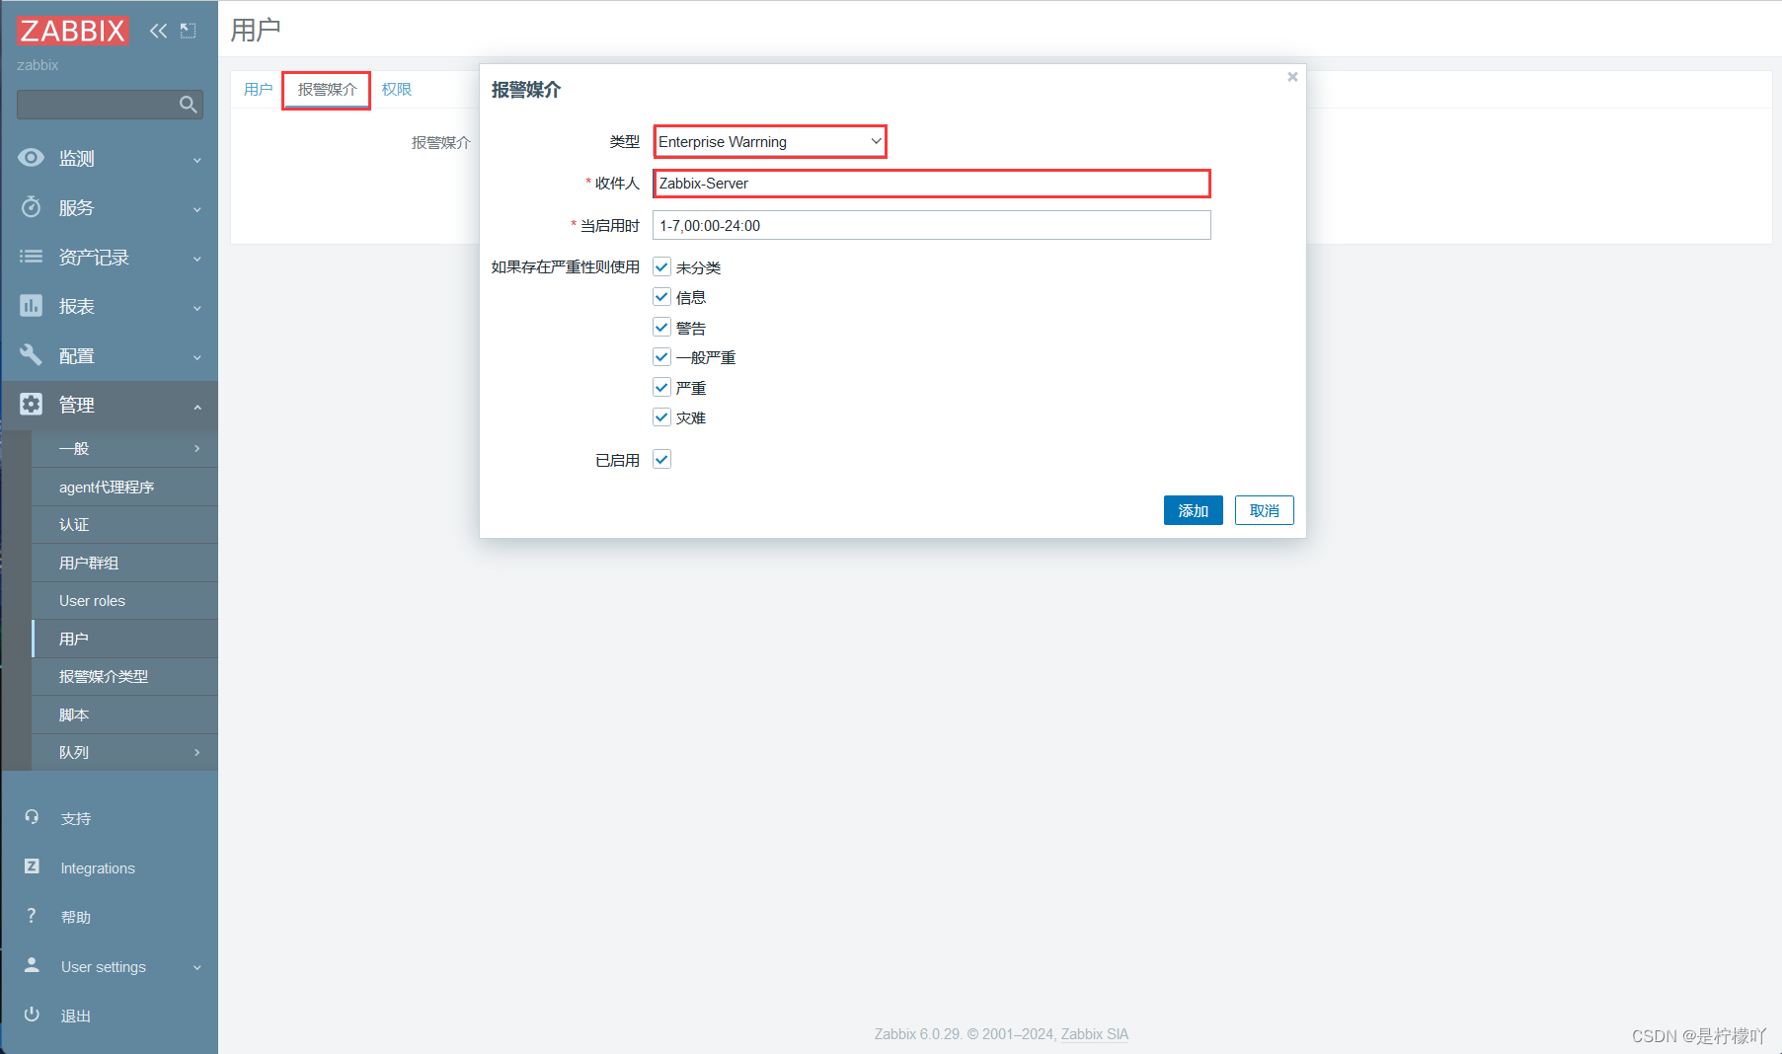Expand the 资产记录 menu chevron

click(197, 259)
